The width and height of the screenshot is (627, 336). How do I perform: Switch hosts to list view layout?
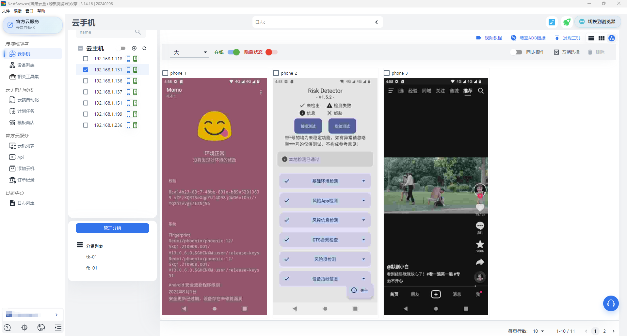point(591,38)
